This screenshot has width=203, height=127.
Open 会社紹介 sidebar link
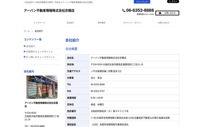coord(30,46)
